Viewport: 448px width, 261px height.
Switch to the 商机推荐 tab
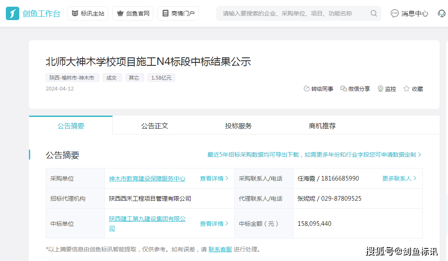pyautogui.click(x=322, y=126)
